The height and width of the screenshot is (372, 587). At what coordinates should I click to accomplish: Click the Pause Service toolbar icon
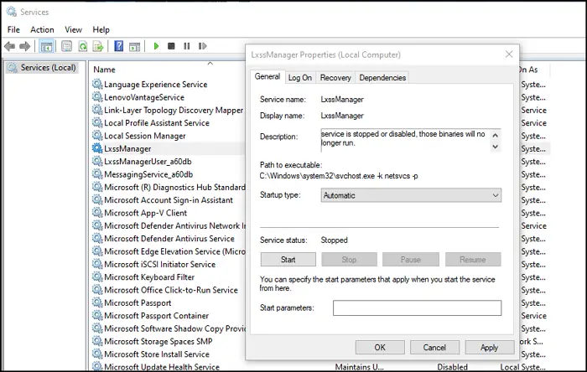186,46
